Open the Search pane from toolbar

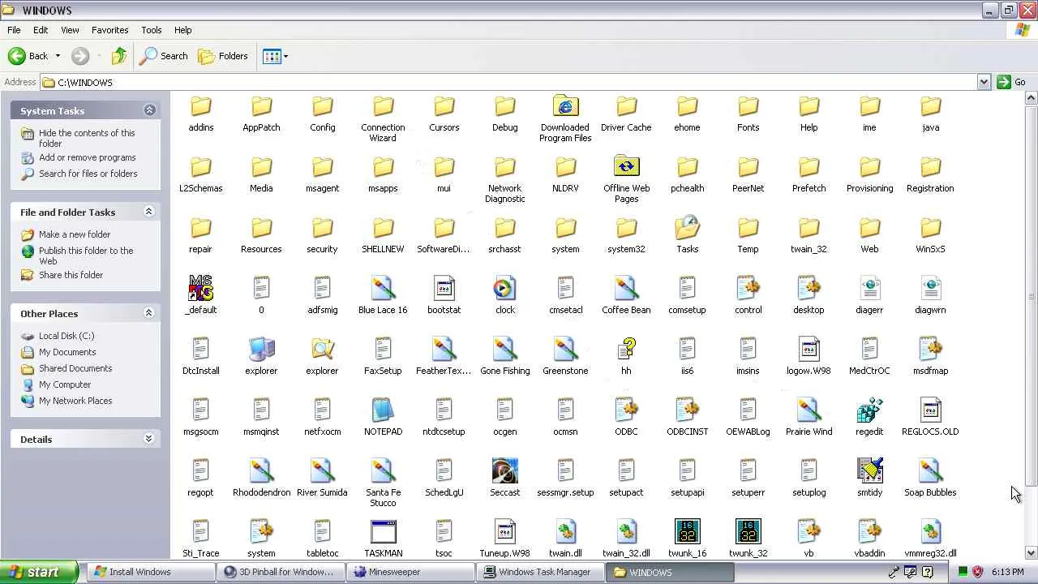point(164,56)
